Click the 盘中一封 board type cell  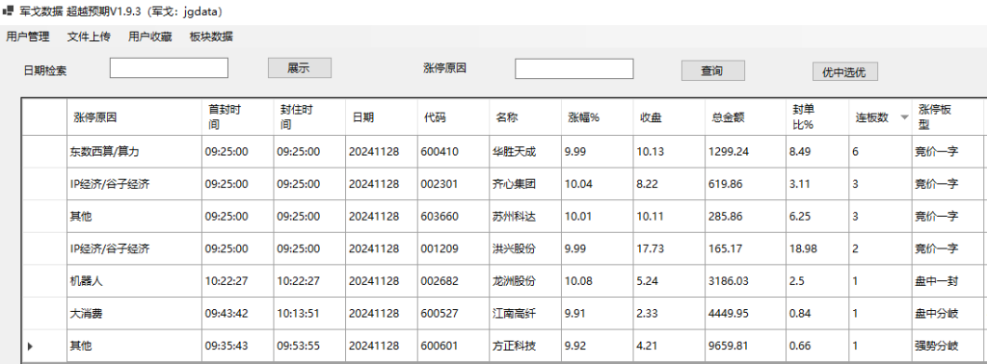click(947, 281)
